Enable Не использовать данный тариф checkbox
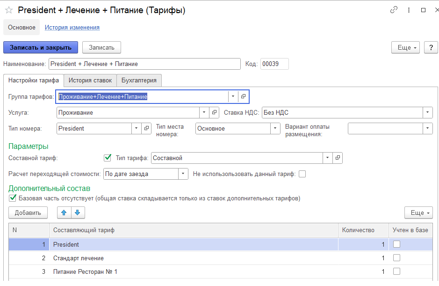 click(302, 174)
